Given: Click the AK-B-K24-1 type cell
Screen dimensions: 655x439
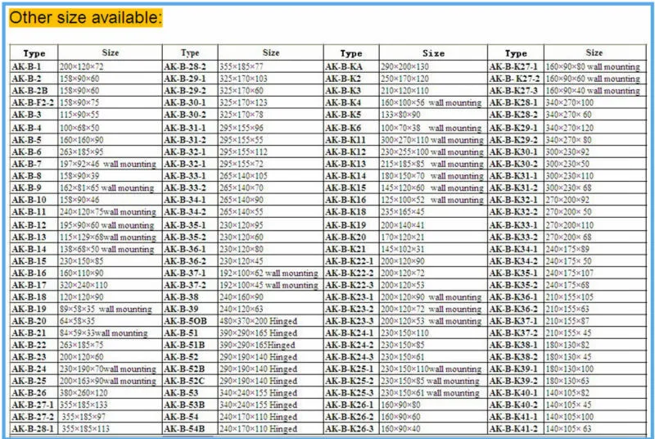Looking at the screenshot, I should [x=350, y=333].
